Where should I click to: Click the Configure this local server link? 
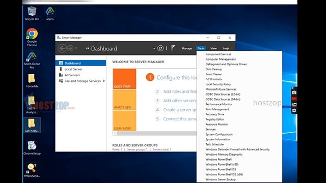tap(176, 77)
